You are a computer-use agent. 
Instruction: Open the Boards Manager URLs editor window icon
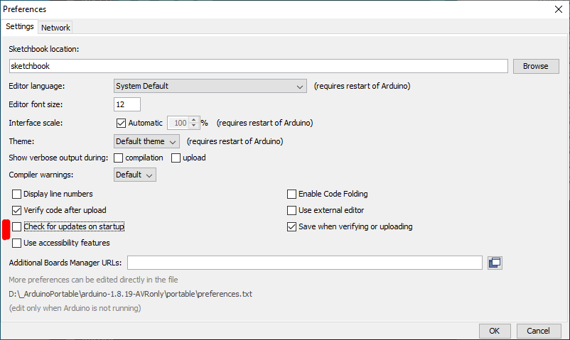[495, 263]
